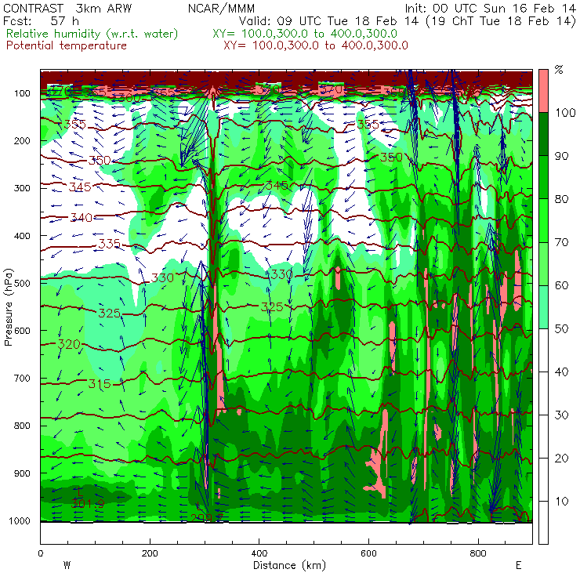The height and width of the screenshot is (580, 580).
Task: Click the '%' unit label above the colorbar
Action: [559, 70]
